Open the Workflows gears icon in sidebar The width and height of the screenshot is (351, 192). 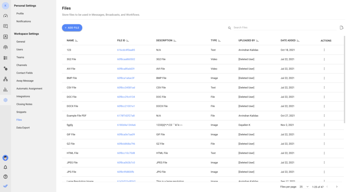[5, 69]
